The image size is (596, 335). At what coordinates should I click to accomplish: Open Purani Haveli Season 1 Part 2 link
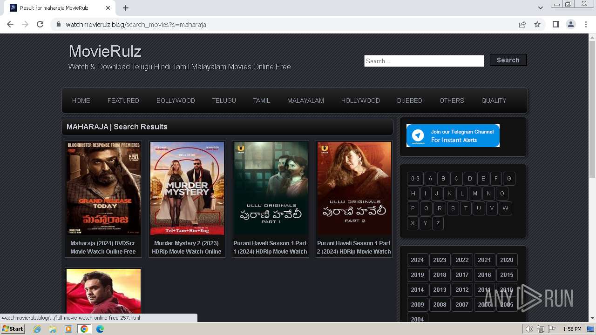(354, 247)
